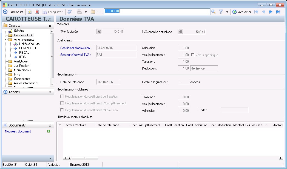
Task: Go to the next record arrow
Action: point(271,12)
